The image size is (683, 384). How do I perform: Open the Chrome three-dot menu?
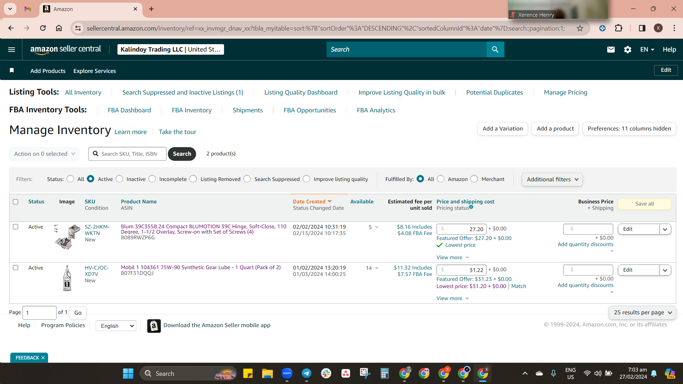[674, 28]
